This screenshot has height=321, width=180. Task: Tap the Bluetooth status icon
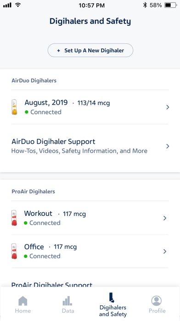145,5
